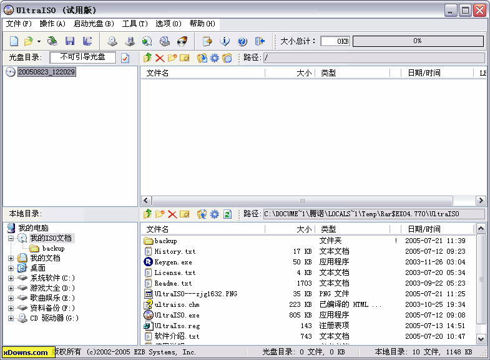
Task: Go up a folder in local pane toolbar
Action: (148, 214)
